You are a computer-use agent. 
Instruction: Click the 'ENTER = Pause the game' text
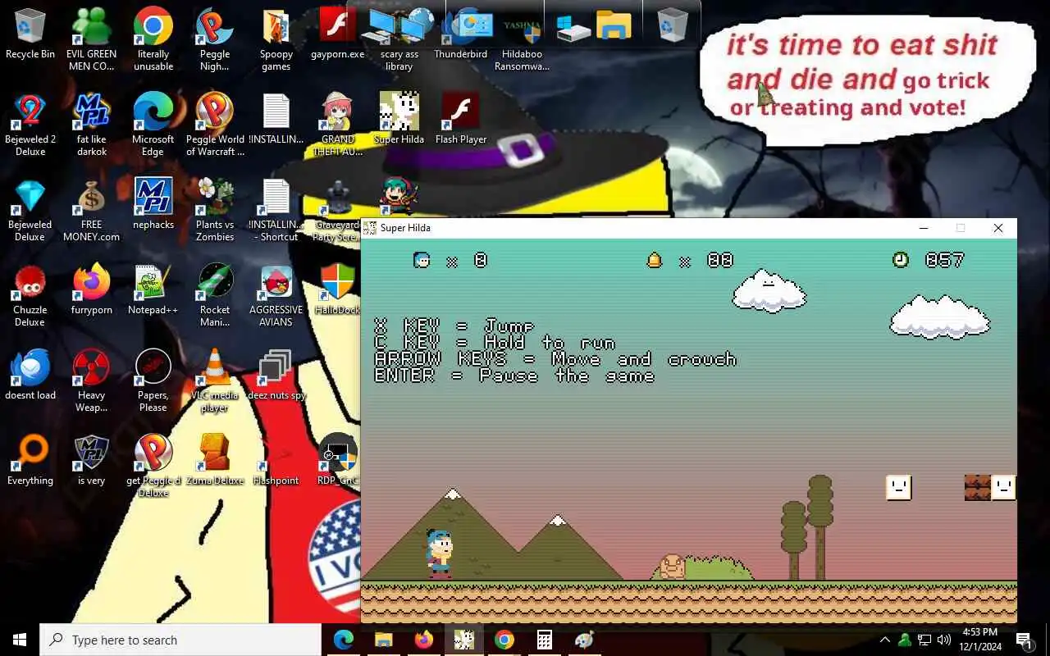point(514,376)
